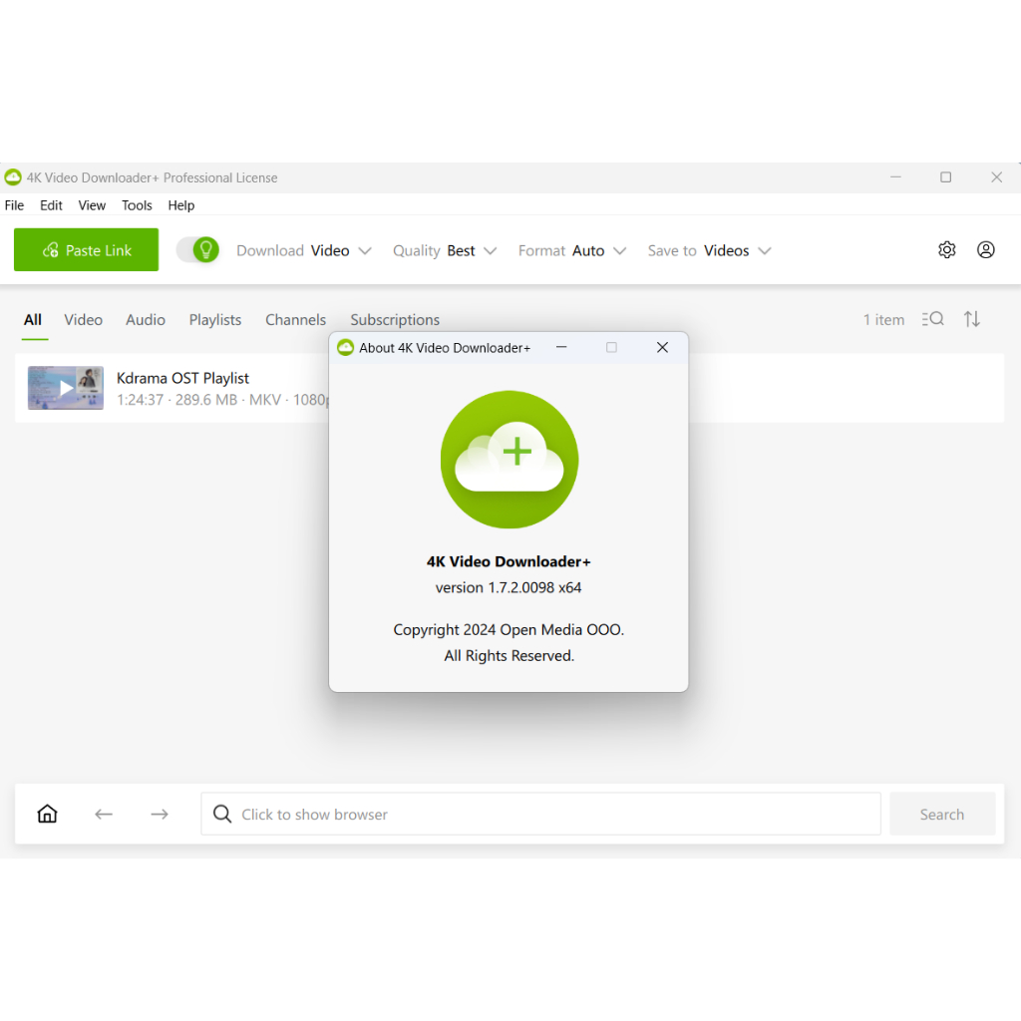
Task: Minimize the main 4K Video Downloader+ window
Action: [896, 177]
